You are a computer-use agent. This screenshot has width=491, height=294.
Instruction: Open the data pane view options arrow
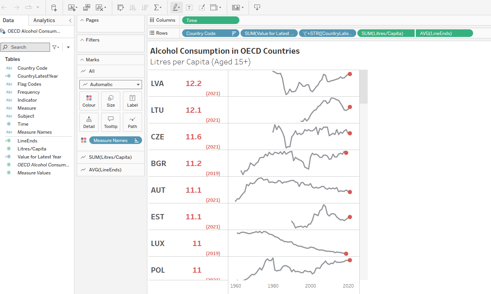68,47
